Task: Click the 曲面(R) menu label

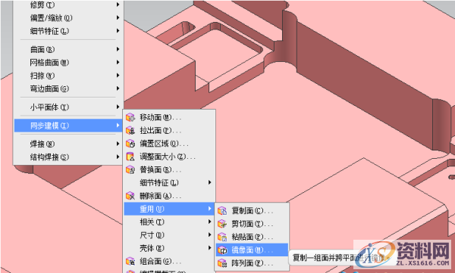Action: point(42,49)
